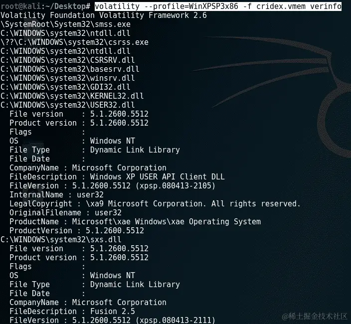This screenshot has height=324, width=351.
Task: Click the OriginalFilename : user32 line
Action: (65, 212)
